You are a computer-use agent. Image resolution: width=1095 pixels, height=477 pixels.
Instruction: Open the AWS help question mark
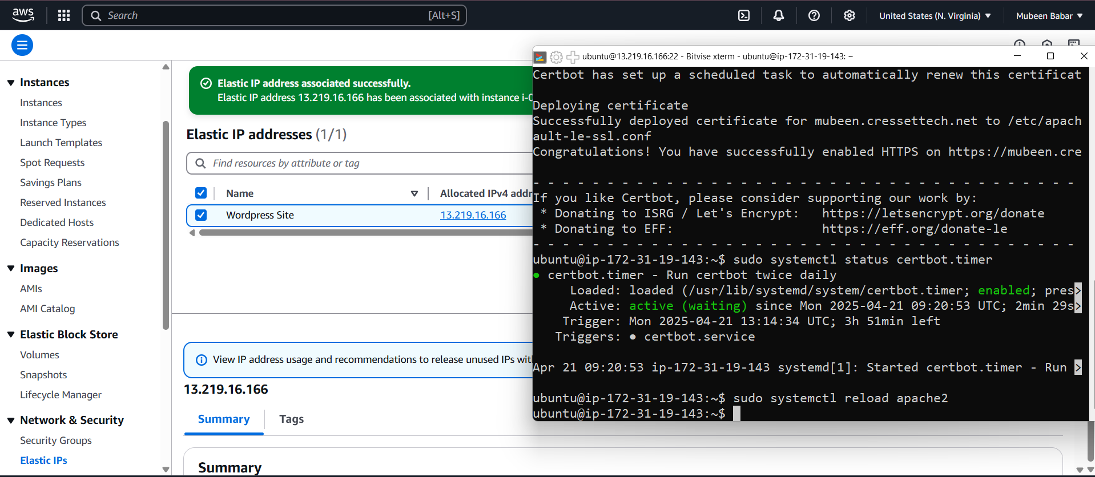click(x=814, y=15)
